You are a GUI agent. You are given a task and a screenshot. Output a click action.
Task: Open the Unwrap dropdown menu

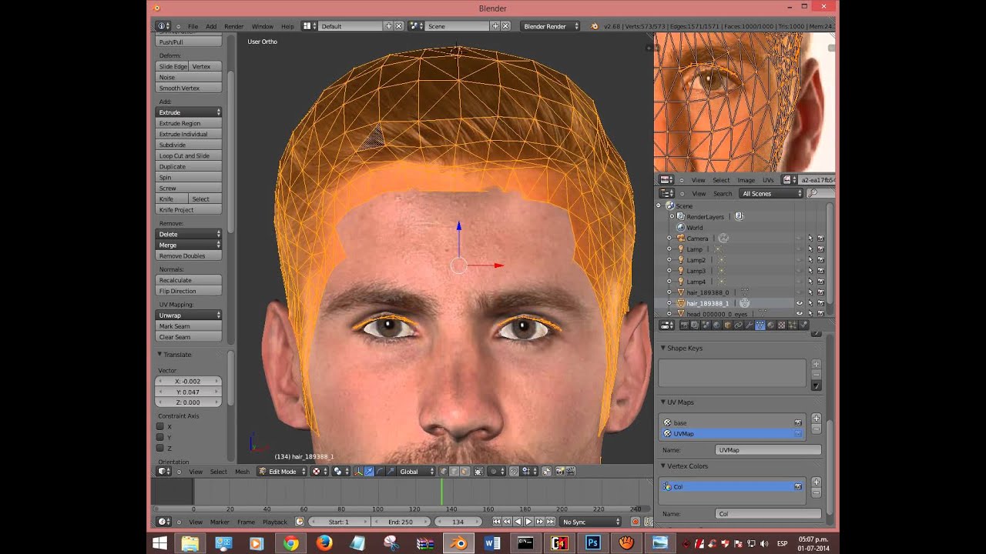pyautogui.click(x=189, y=315)
